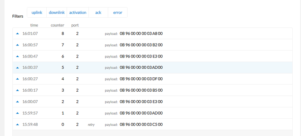Click uplink arrow icon for 15:59:57 entry
The image size is (301, 136).
tap(17, 113)
